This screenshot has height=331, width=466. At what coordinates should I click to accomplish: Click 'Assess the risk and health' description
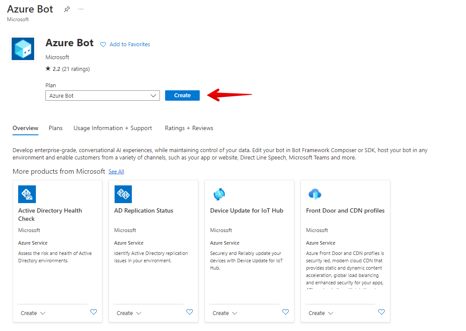tap(55, 257)
